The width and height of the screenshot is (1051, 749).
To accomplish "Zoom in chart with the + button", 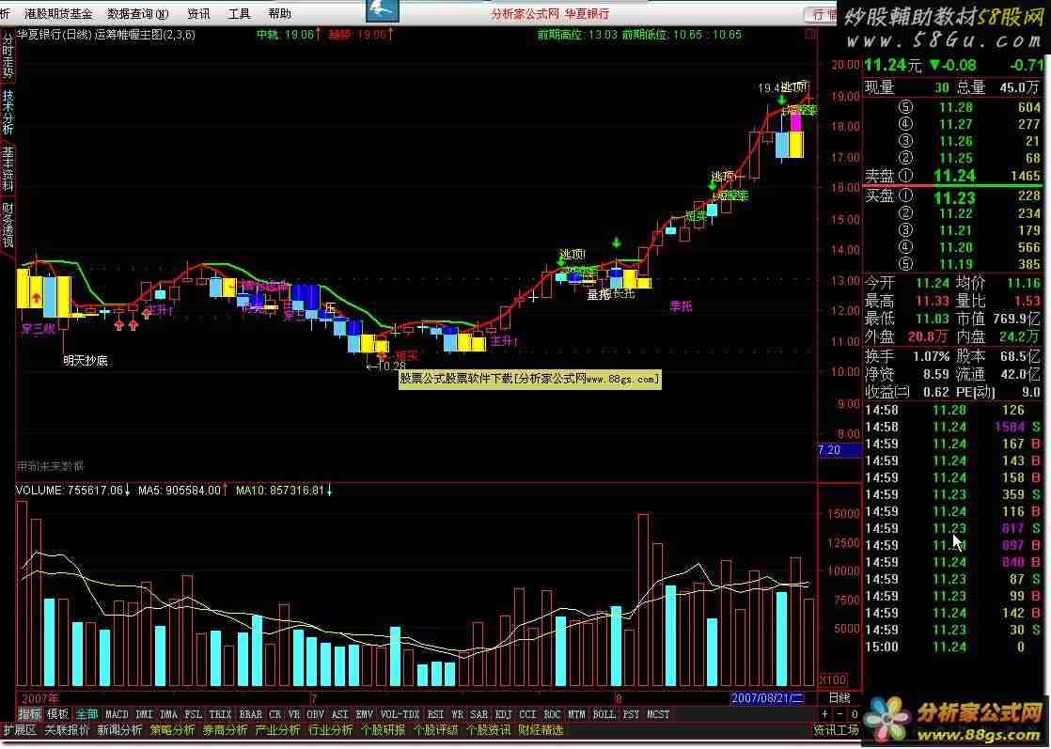I will [825, 714].
